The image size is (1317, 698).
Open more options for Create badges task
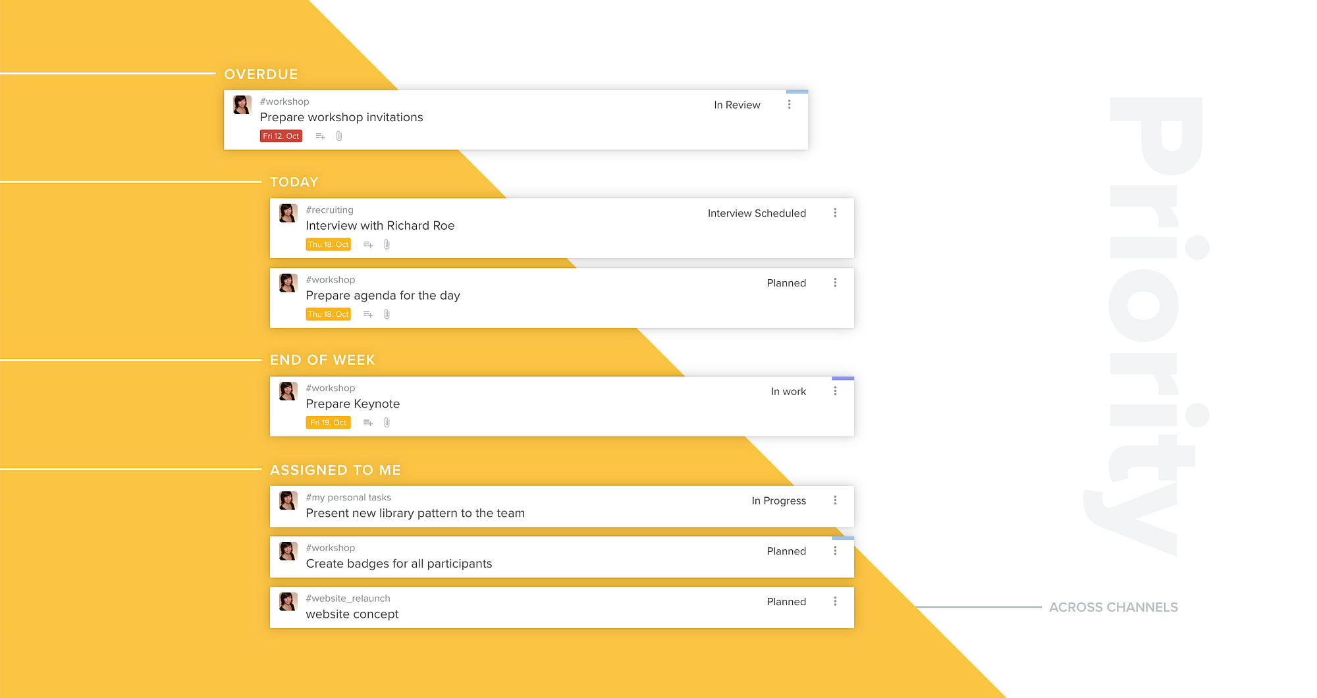click(x=835, y=551)
